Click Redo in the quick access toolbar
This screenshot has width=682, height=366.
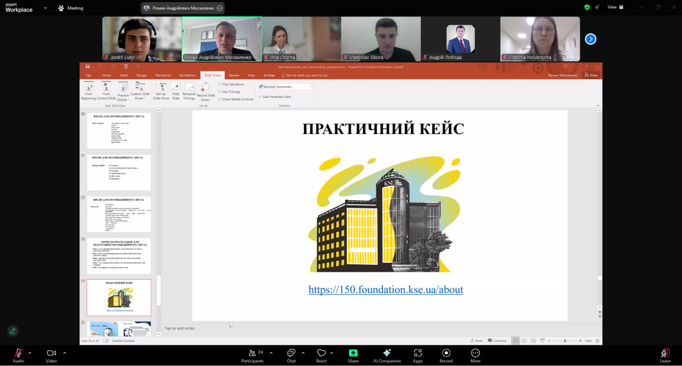(x=113, y=66)
